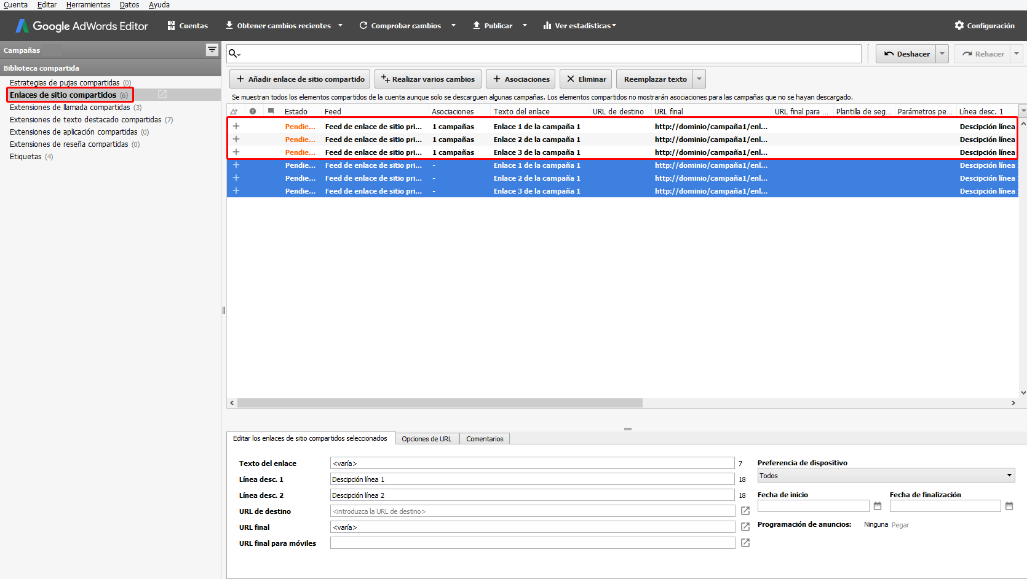Open the Cuenta menu
Viewport: 1027px width, 579px height.
[x=15, y=5]
